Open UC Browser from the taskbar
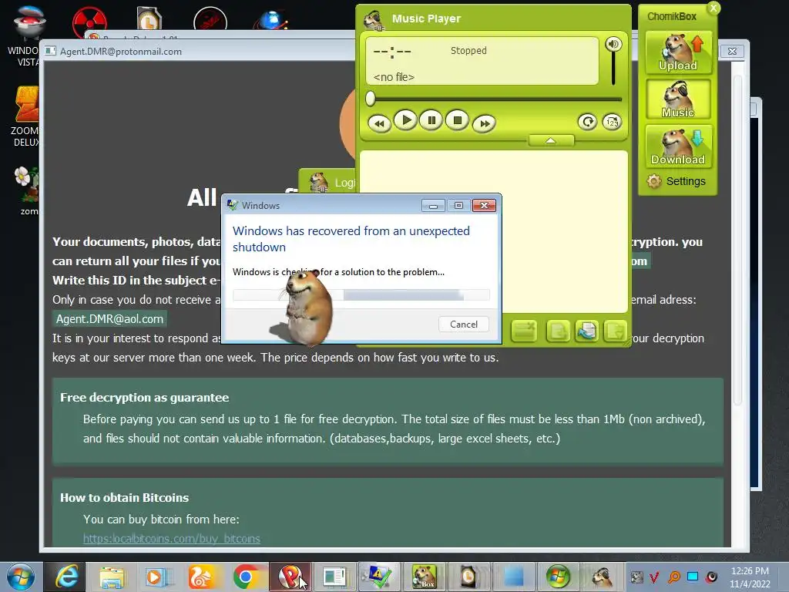This screenshot has height=592, width=789. point(201,577)
